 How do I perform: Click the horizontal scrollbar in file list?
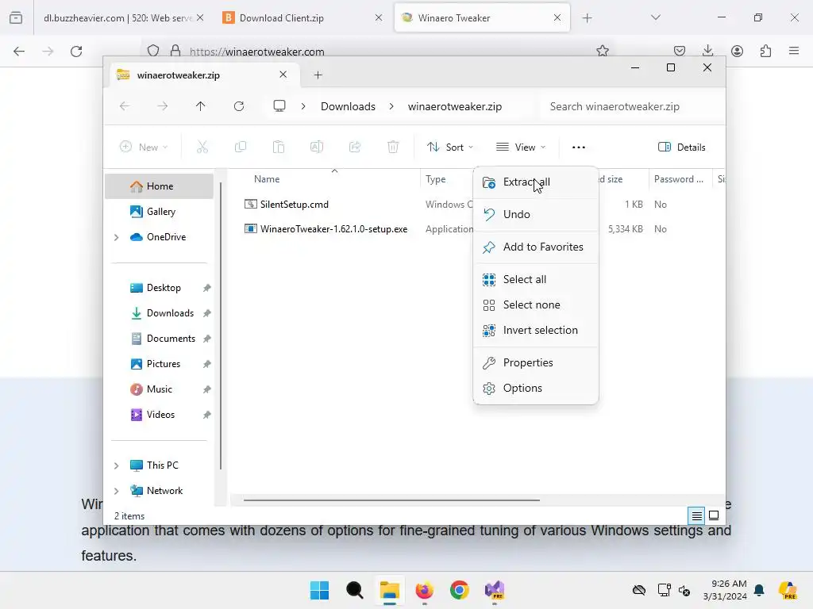pos(391,500)
